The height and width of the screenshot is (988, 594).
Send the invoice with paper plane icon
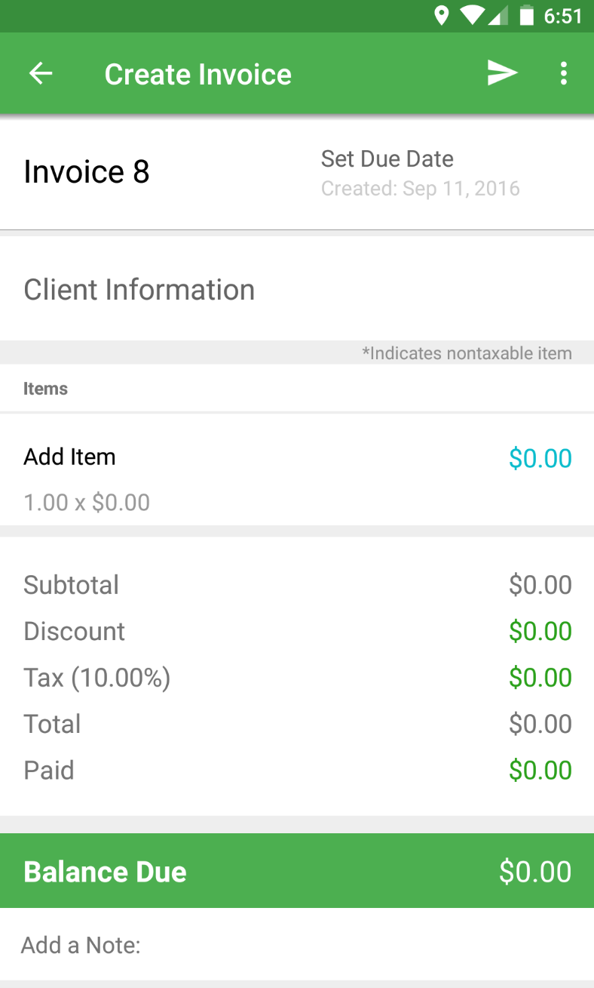(x=502, y=73)
